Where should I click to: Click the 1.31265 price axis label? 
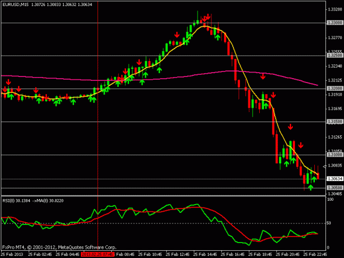point(335,137)
